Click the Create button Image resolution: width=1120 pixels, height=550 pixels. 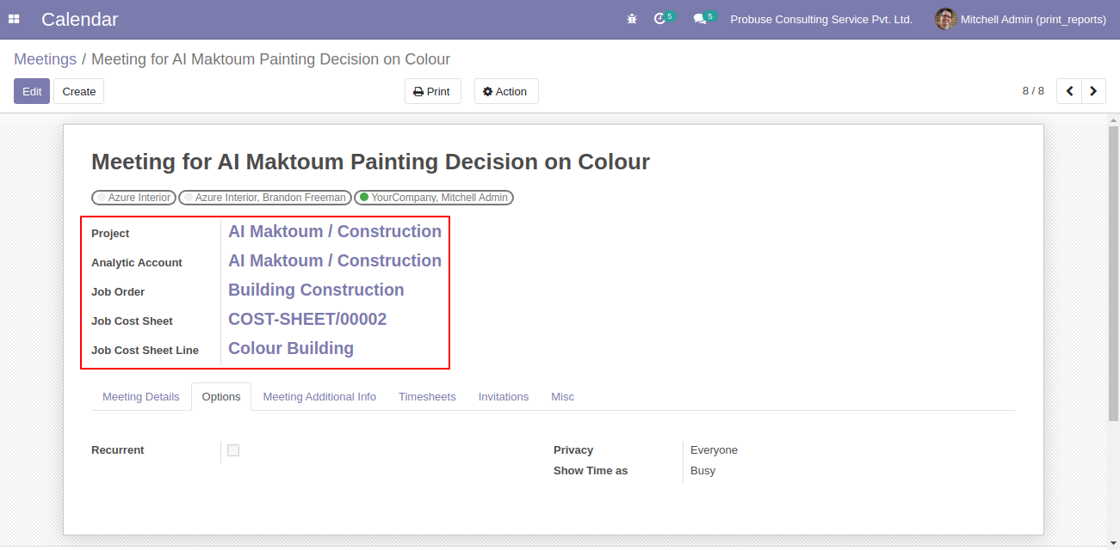(x=79, y=91)
